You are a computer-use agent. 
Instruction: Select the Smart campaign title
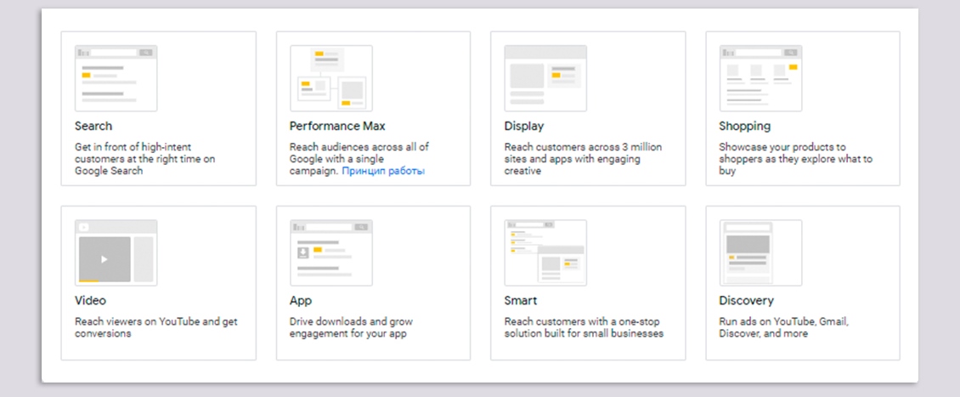point(521,300)
